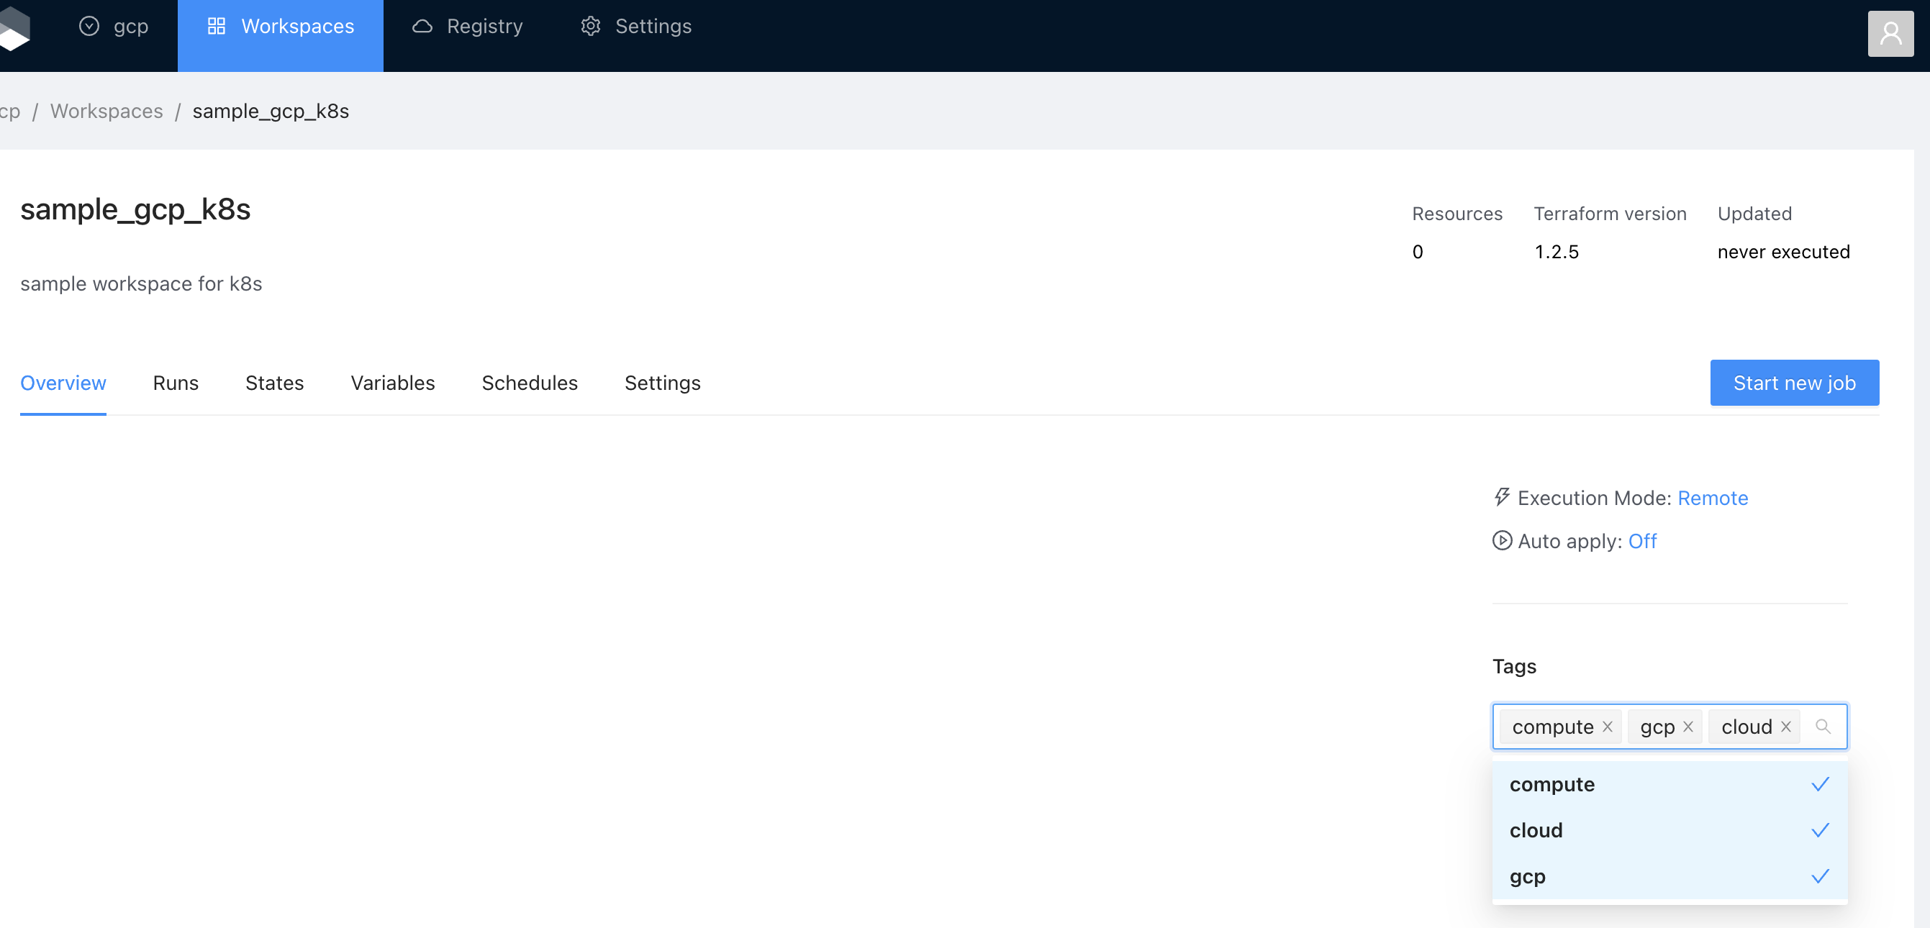Click the Terrakube logo icon

pos(14,29)
